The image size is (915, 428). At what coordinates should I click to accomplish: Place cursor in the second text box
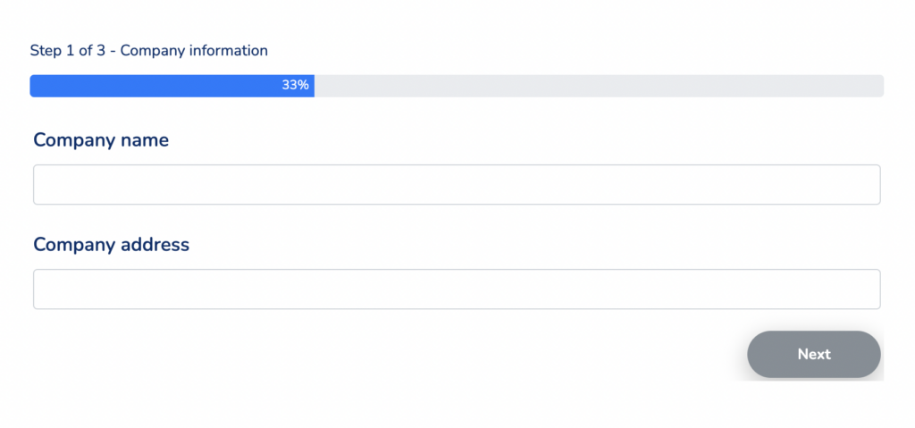pos(457,289)
